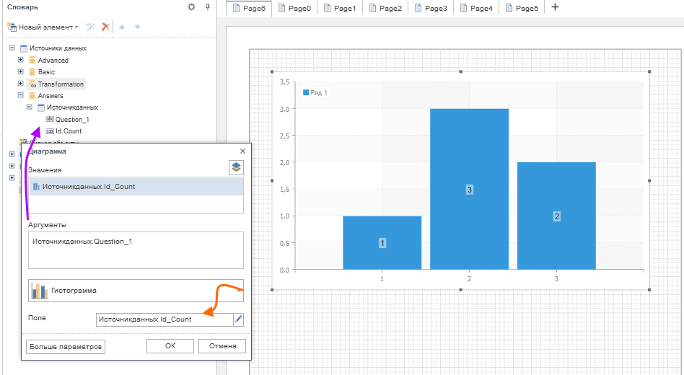The image size is (684, 375).
Task: Collapse the Answers node
Action: [21, 95]
